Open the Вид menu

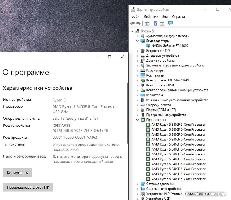pos(165,17)
